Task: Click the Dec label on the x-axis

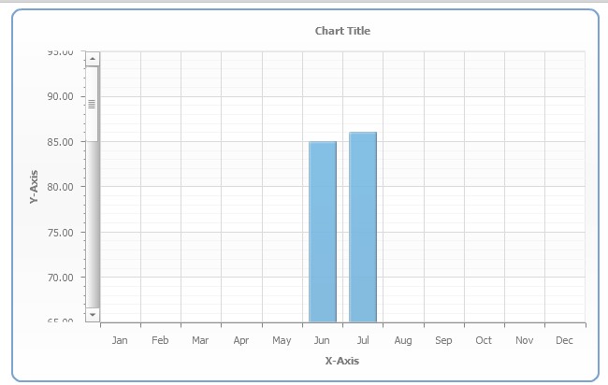Action: (564, 341)
